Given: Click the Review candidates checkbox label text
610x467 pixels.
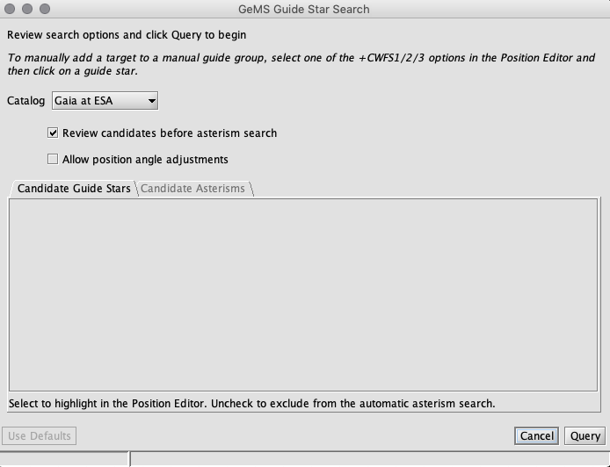Looking at the screenshot, I should pos(170,133).
